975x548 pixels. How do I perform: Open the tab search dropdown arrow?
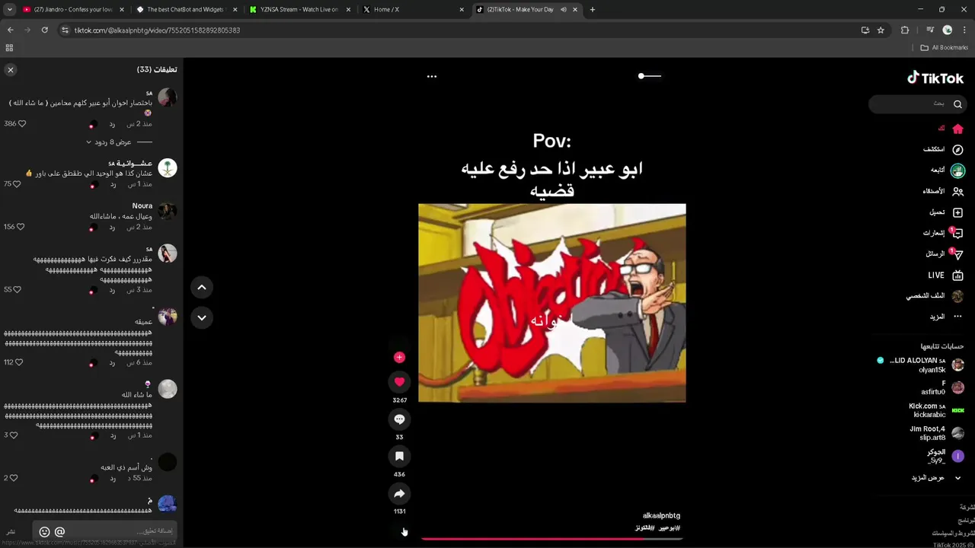[x=10, y=9]
